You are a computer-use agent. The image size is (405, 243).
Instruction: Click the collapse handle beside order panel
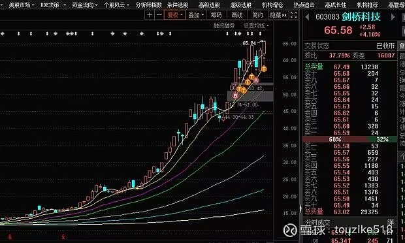(x=300, y=208)
